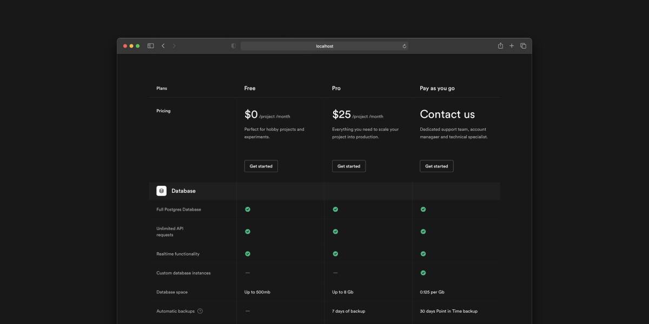This screenshot has width=649, height=324.
Task: Click the privacy shield icon in toolbar
Action: pyautogui.click(x=233, y=46)
